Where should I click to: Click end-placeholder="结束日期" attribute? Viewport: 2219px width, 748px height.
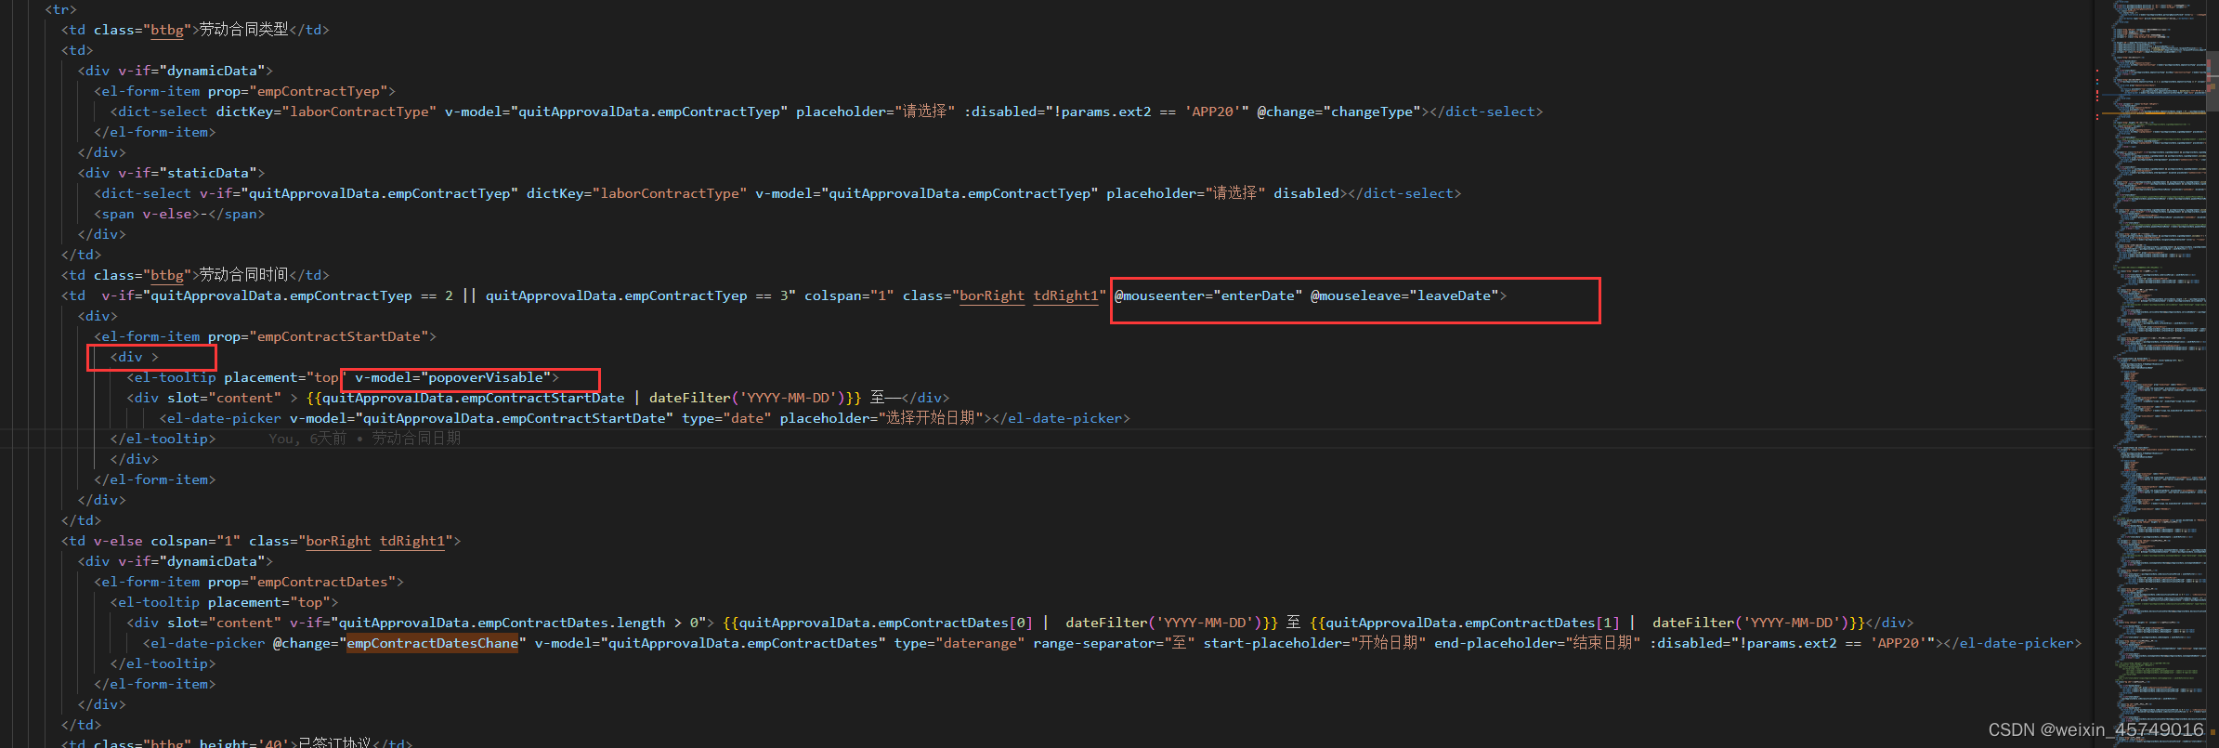pyautogui.click(x=1537, y=643)
